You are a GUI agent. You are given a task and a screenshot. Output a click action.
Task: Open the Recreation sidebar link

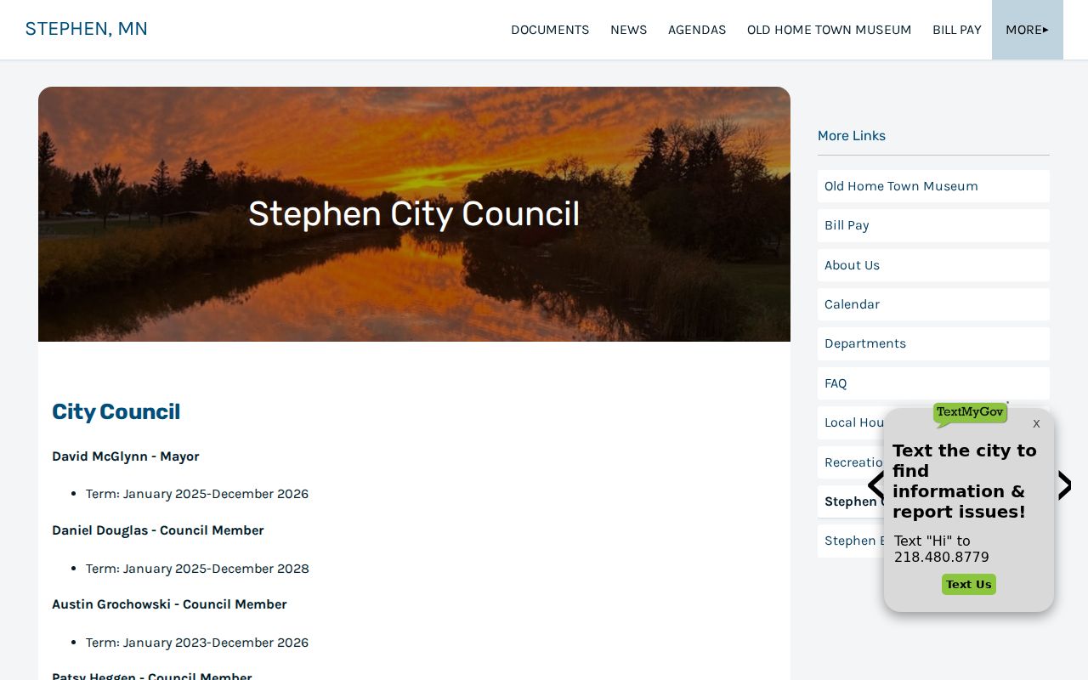[x=851, y=462]
